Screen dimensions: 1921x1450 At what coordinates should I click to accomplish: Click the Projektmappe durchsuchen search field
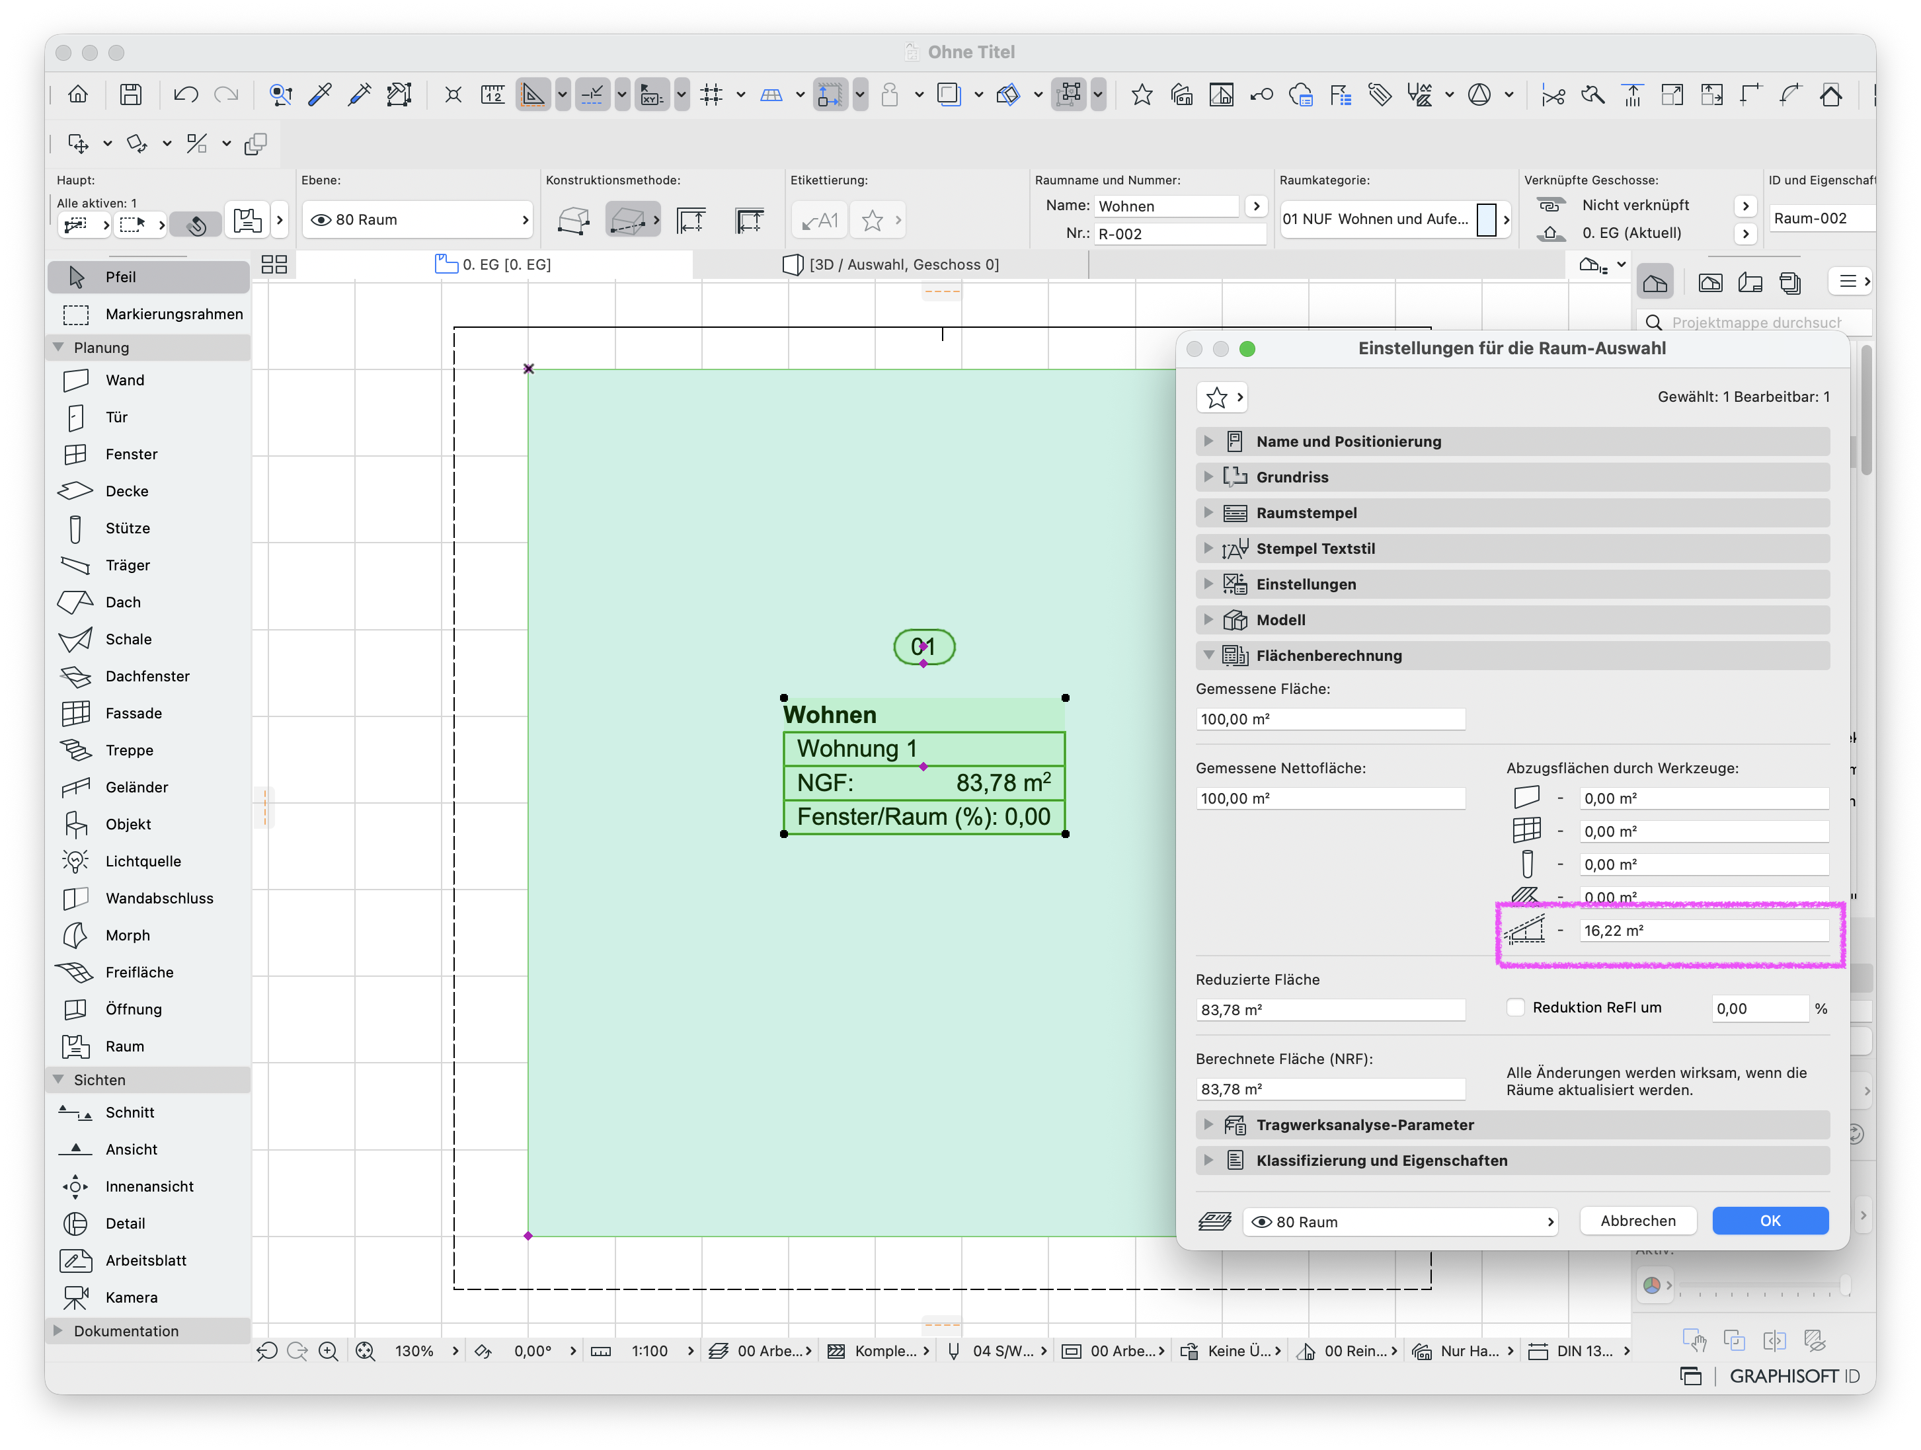click(x=1755, y=323)
